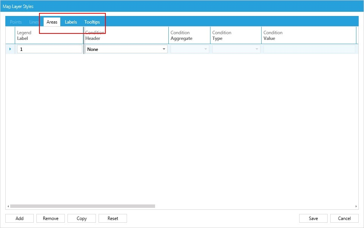Viewport: 364px width, 228px height.
Task: Click the Legend Label input containing 1
Action: pos(49,49)
